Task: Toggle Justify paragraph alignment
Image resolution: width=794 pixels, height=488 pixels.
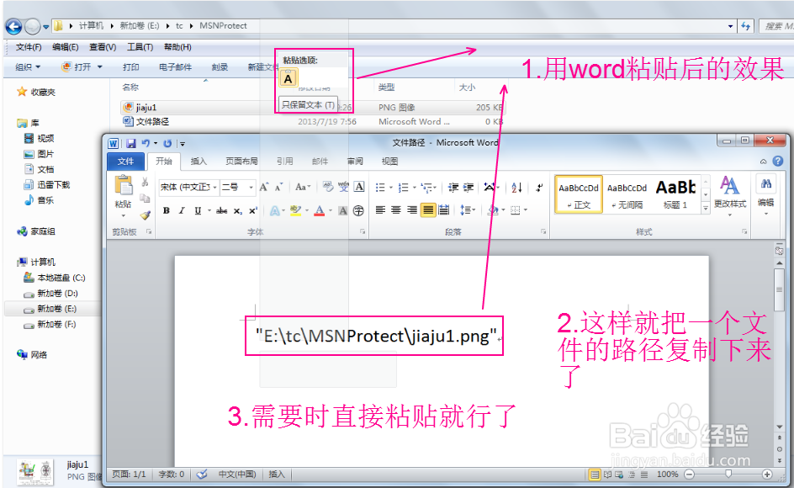Action: click(x=428, y=210)
